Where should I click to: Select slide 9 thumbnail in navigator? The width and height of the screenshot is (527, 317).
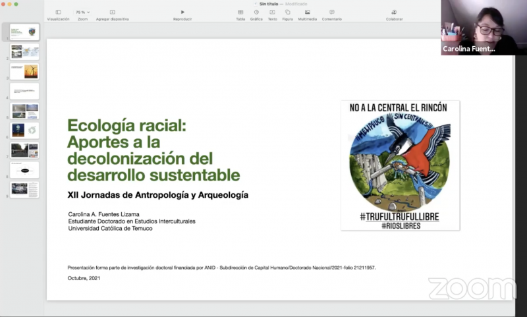pos(24,190)
